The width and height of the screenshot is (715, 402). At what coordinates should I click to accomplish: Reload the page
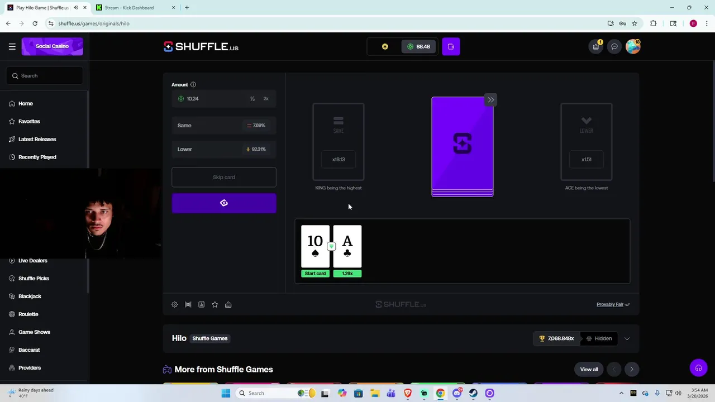click(x=35, y=23)
